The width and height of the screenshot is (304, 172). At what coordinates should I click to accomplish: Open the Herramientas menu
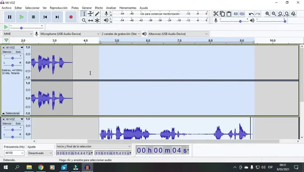pyautogui.click(x=128, y=8)
